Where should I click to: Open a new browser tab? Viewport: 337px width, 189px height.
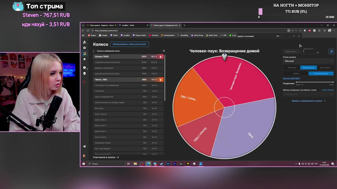(184, 25)
